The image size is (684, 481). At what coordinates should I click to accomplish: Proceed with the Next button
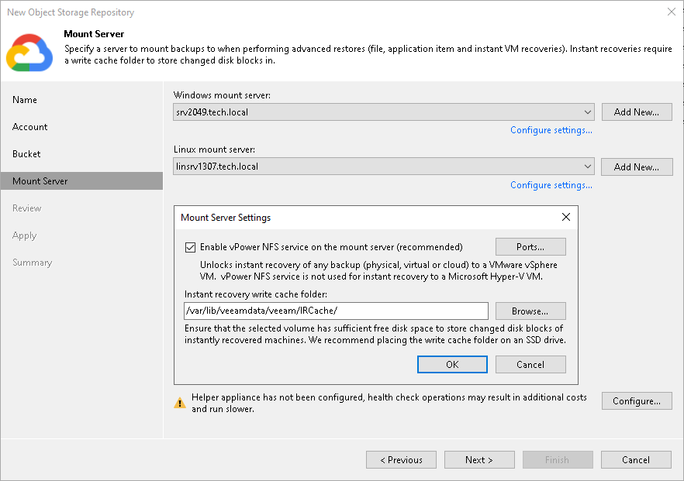(x=479, y=459)
